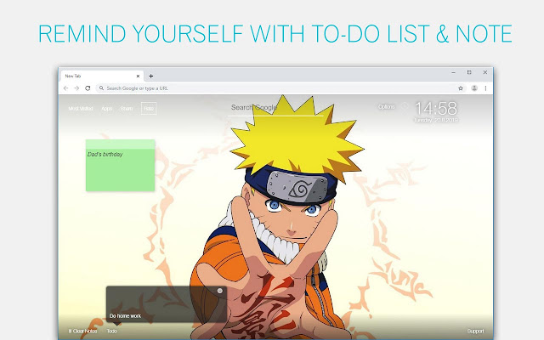The height and width of the screenshot is (340, 544).
Task: Close the browser window
Action: (x=485, y=72)
